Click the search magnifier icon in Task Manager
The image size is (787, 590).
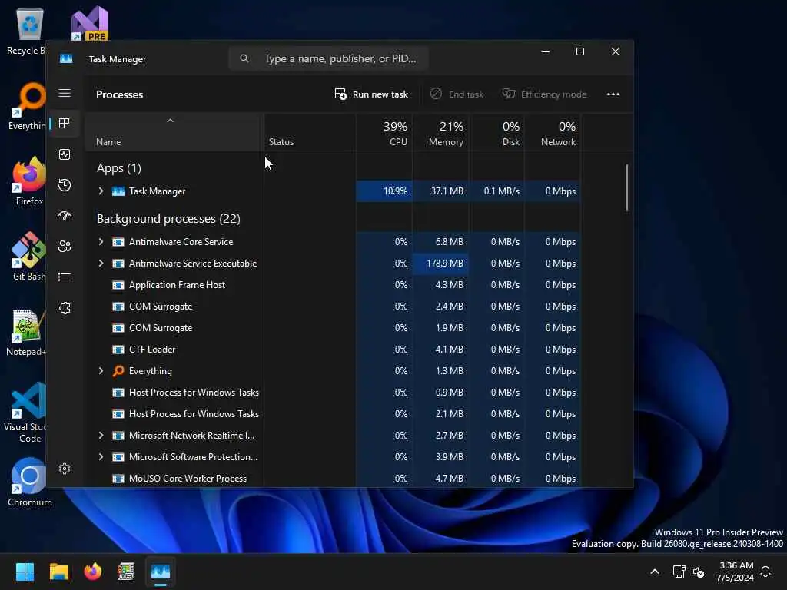pos(244,58)
